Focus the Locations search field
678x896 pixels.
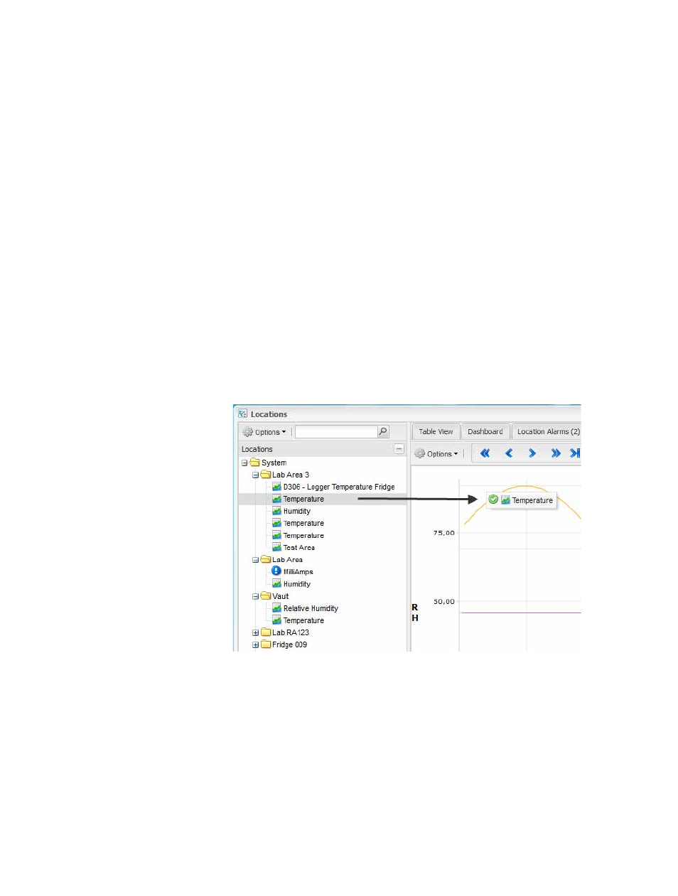pyautogui.click(x=336, y=432)
